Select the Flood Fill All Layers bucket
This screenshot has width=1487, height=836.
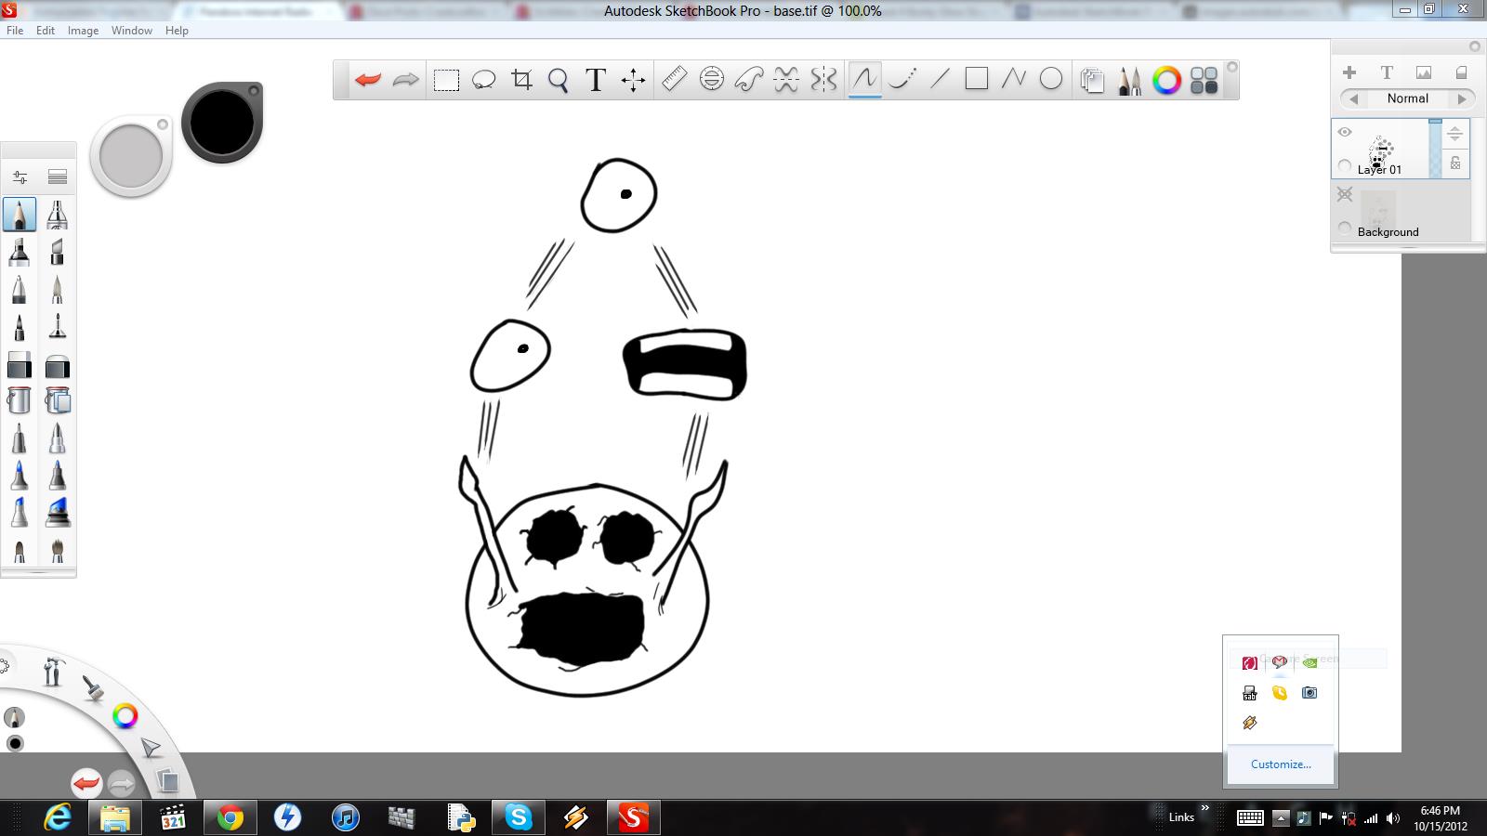tap(58, 400)
